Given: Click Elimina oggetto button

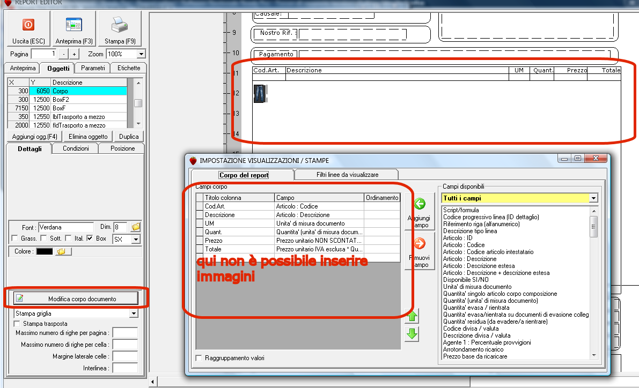Looking at the screenshot, I should pos(88,137).
